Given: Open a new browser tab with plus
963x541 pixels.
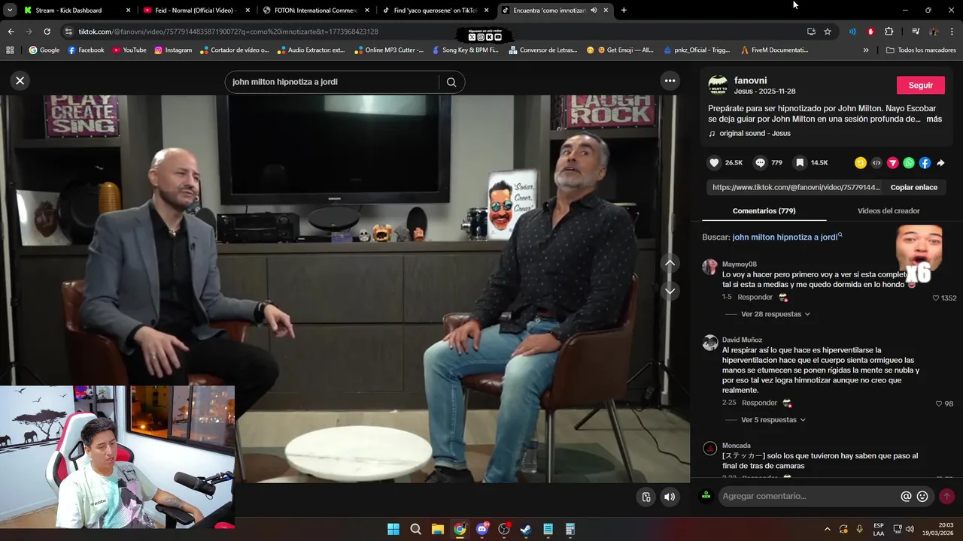Looking at the screenshot, I should (624, 11).
